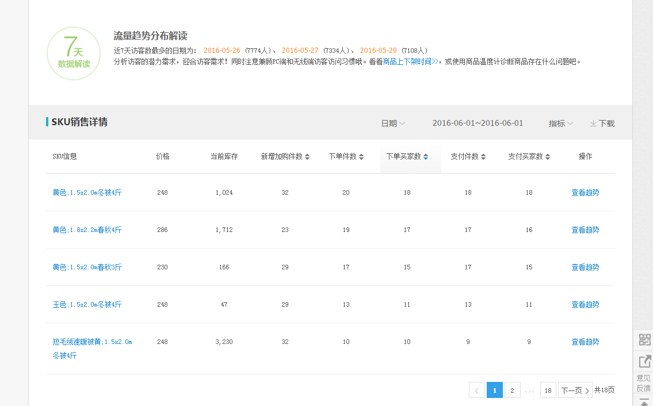Click the QR code icon

click(644, 339)
